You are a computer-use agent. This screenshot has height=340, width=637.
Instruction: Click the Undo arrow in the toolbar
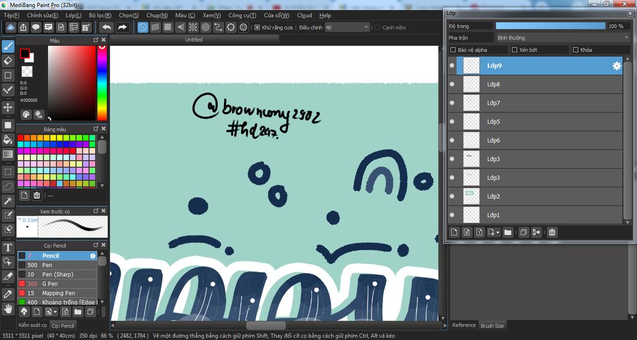[x=106, y=27]
